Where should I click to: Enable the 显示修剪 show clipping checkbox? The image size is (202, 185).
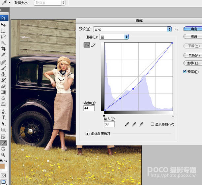(x=152, y=124)
